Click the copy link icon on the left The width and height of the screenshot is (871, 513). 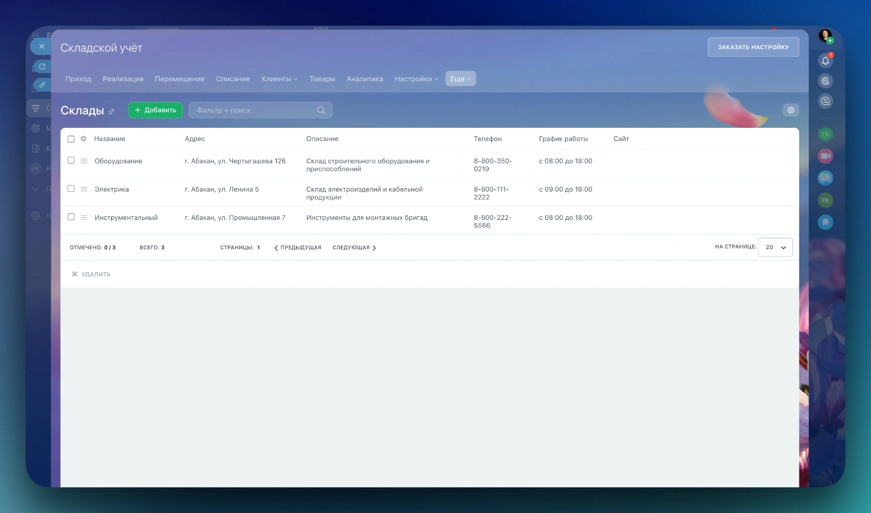pos(42,85)
